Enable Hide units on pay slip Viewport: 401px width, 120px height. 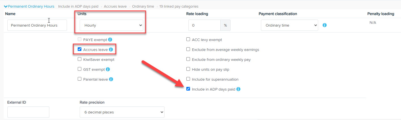[188, 69]
